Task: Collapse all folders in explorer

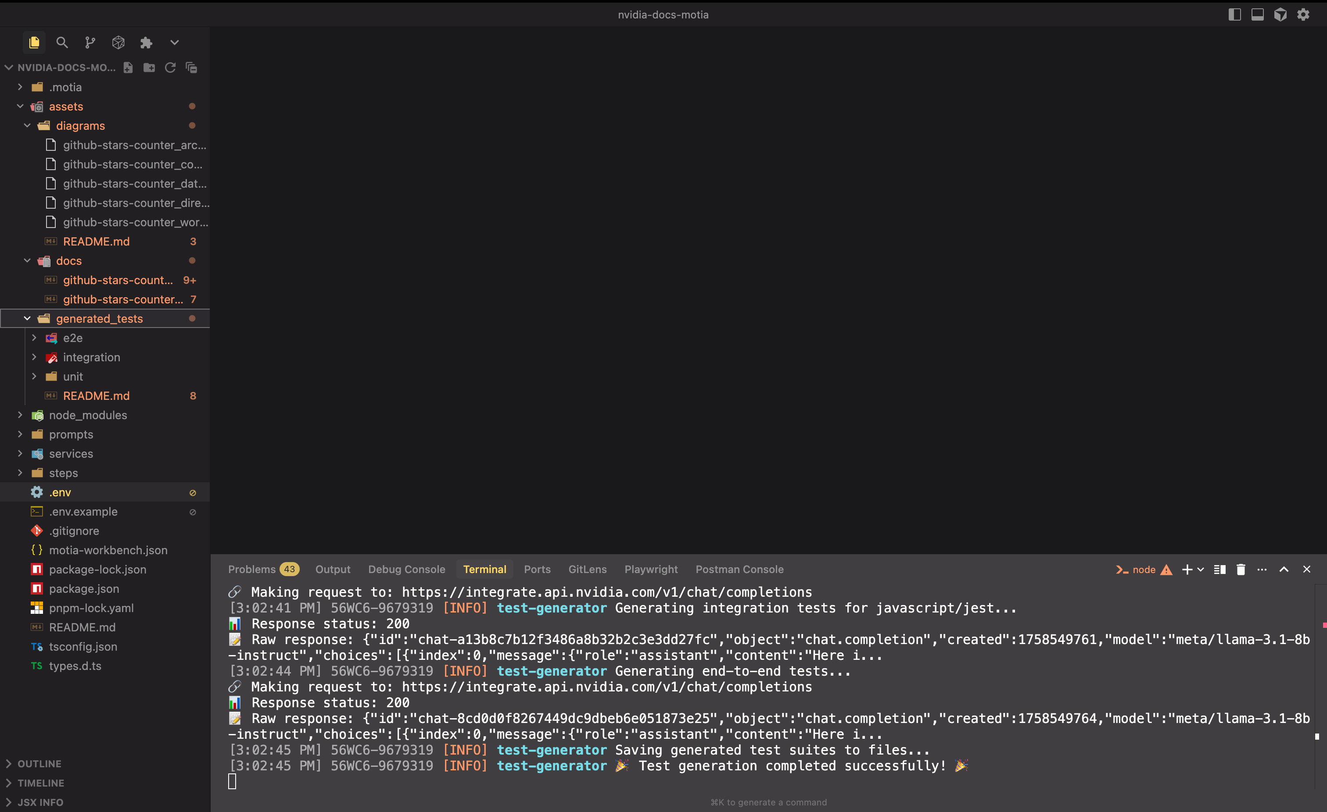Action: [x=191, y=67]
